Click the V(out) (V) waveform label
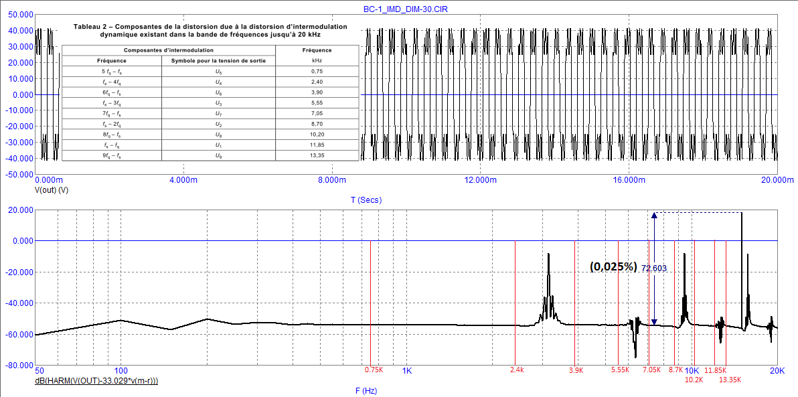The height and width of the screenshot is (397, 798). [52, 189]
